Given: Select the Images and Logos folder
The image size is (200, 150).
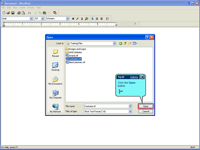Looking at the screenshot, I should (76, 49).
